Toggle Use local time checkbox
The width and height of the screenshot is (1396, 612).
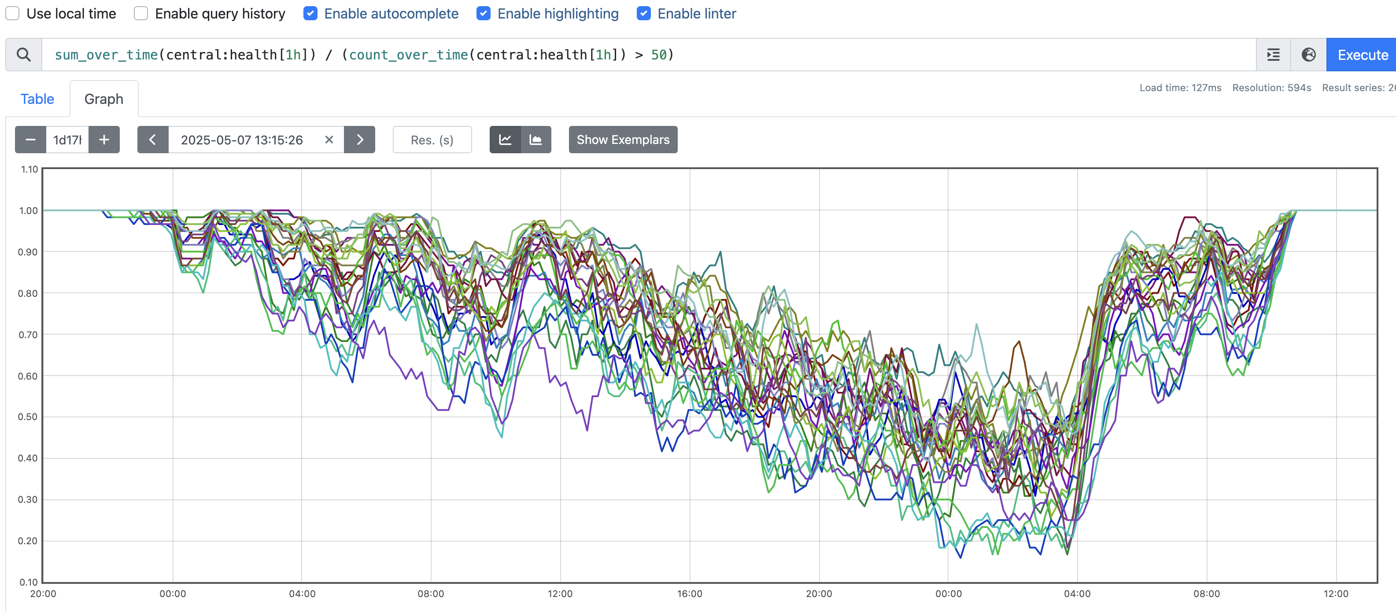coord(12,14)
